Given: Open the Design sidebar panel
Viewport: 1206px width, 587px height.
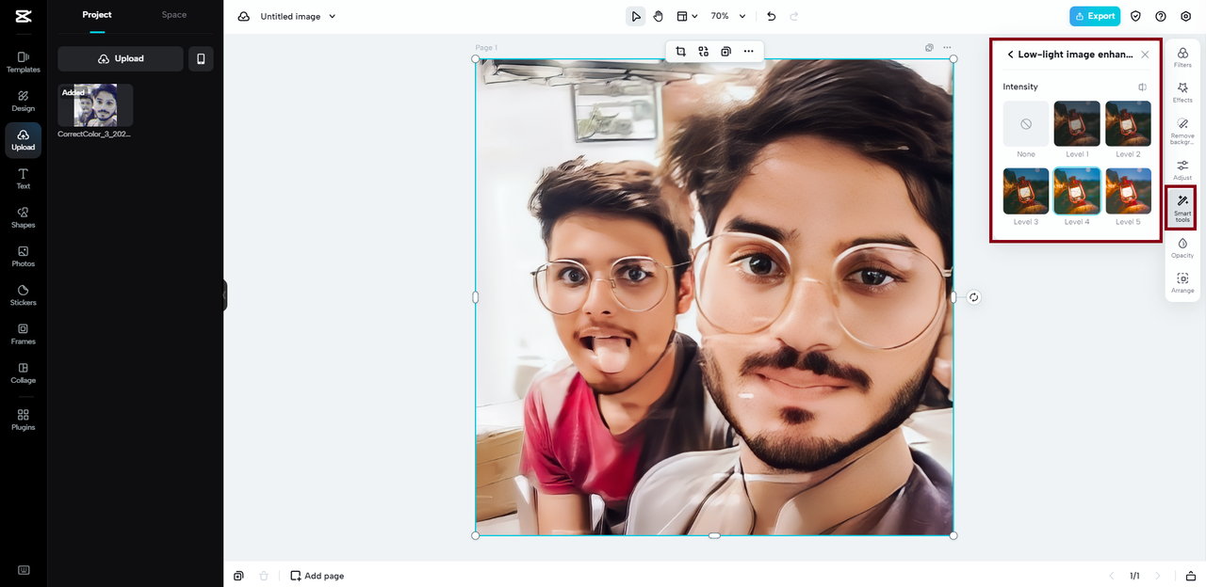Looking at the screenshot, I should pos(23,101).
